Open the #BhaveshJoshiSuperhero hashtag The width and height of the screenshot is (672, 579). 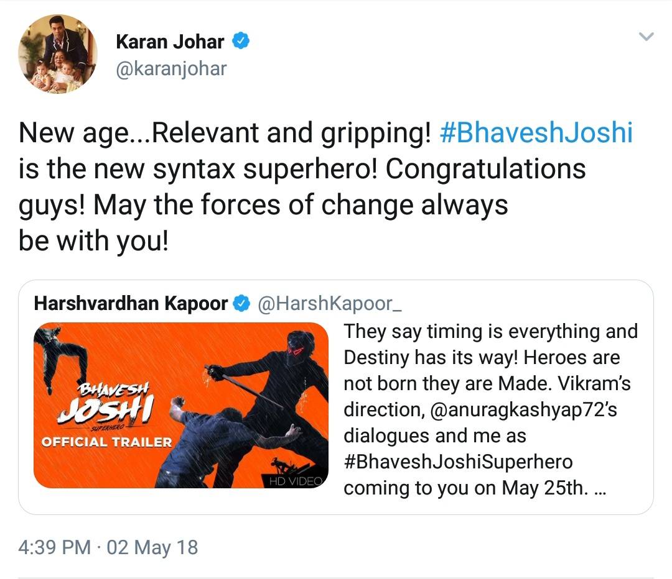click(458, 462)
